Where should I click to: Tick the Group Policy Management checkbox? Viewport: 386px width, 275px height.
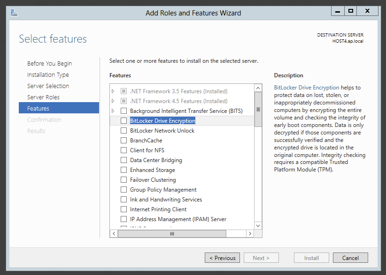pyautogui.click(x=124, y=190)
